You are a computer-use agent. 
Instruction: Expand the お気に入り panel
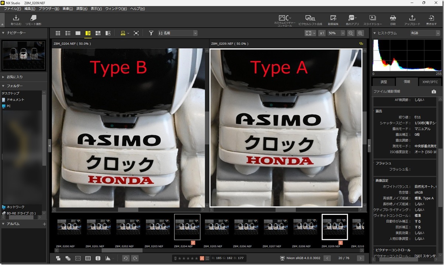tap(3, 77)
